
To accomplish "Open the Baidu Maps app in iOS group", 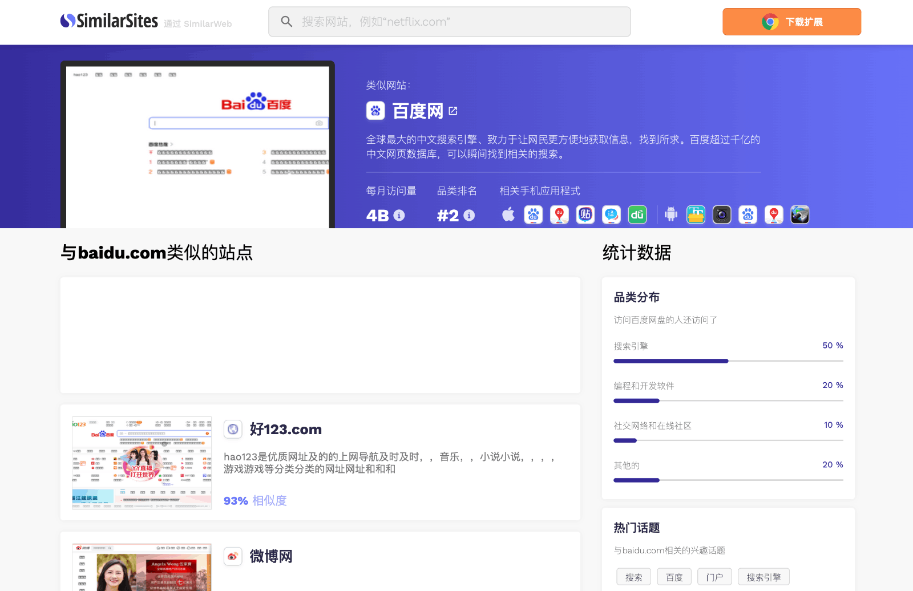I will coord(559,214).
